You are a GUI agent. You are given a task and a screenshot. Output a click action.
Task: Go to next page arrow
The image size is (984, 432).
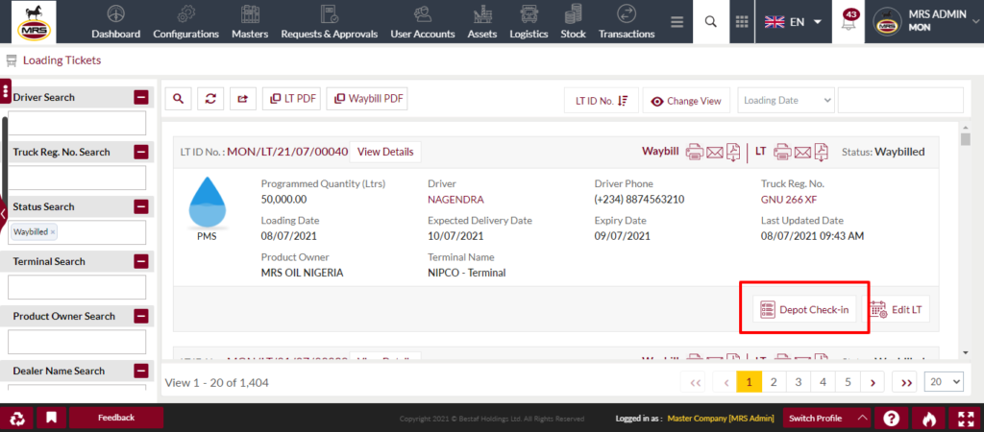873,382
